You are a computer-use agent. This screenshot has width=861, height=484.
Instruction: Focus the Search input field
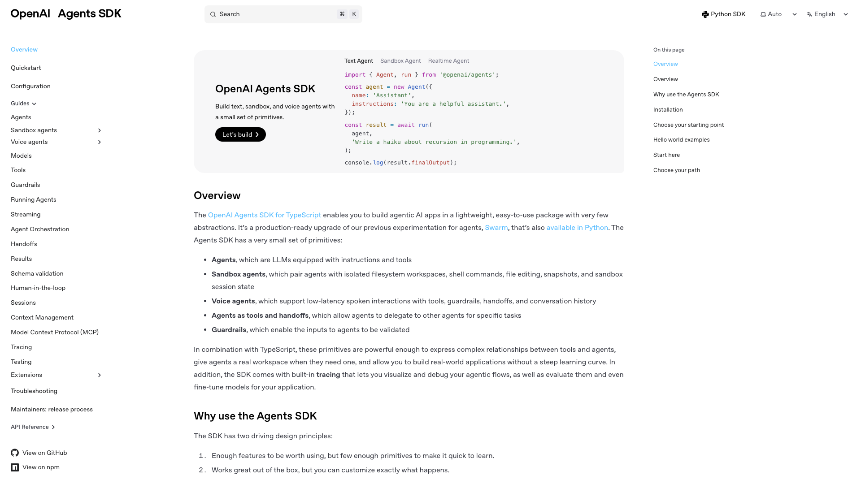283,14
